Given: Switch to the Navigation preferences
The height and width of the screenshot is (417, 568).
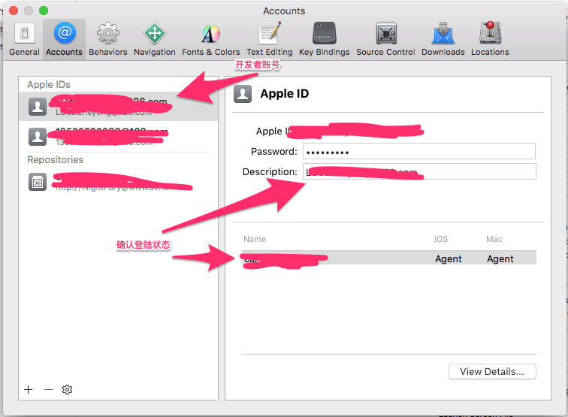Looking at the screenshot, I should [155, 39].
